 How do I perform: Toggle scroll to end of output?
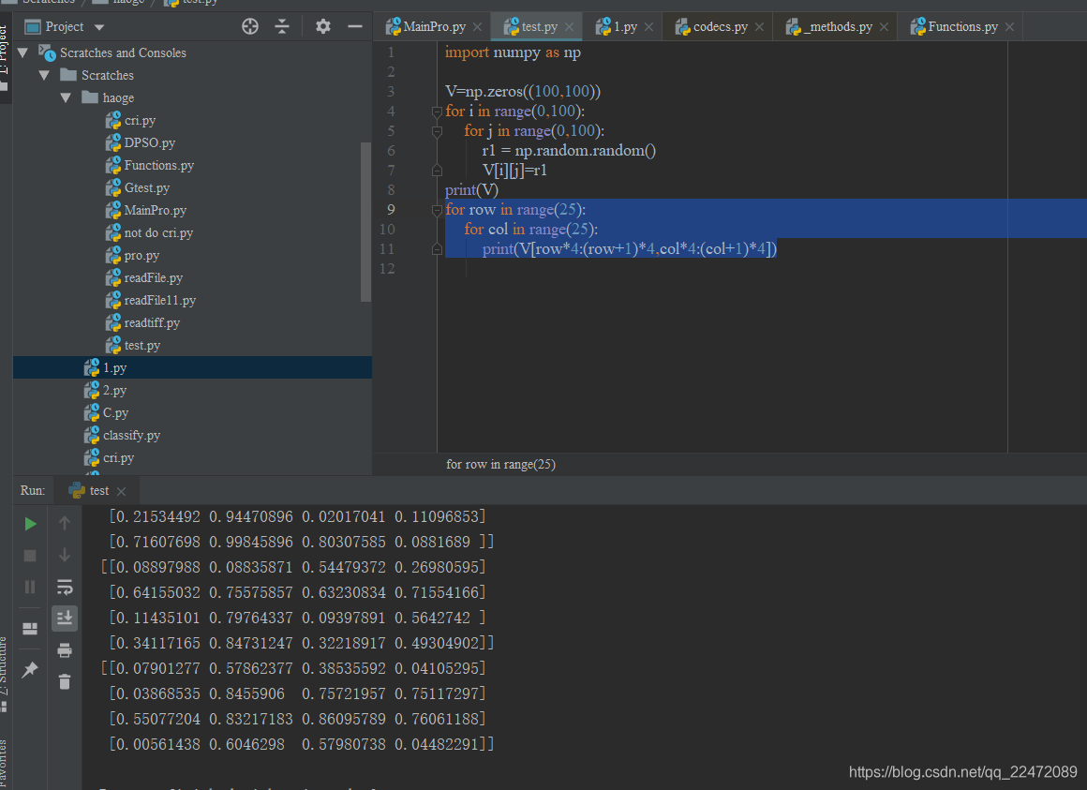pos(65,619)
